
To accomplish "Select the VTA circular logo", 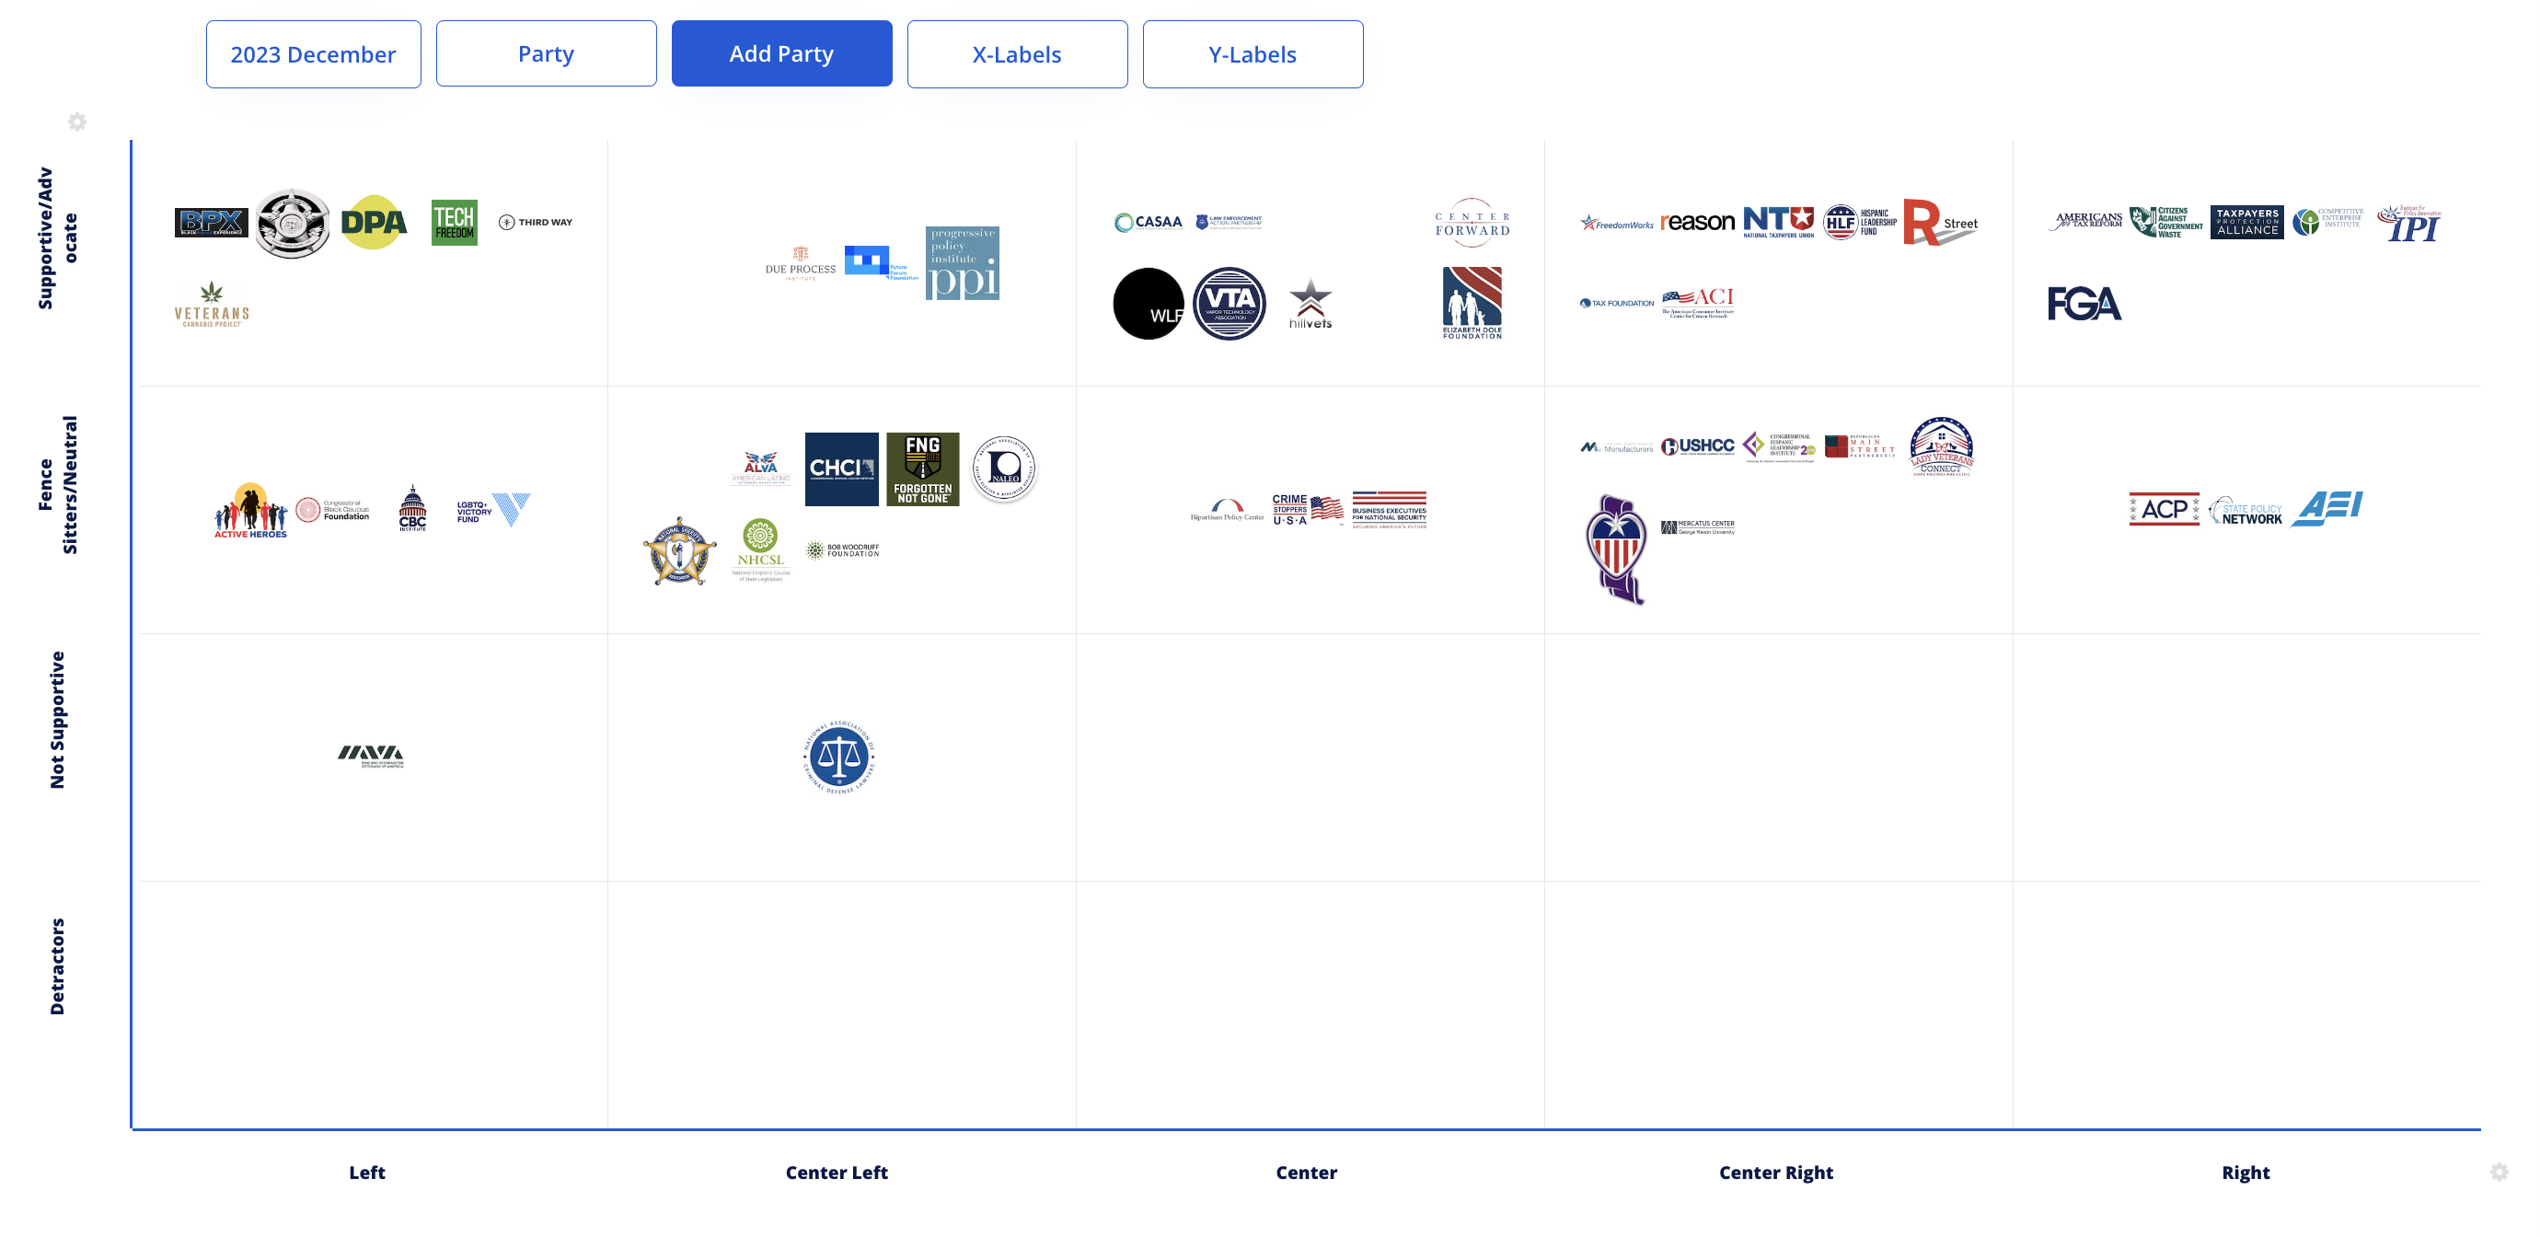I will pyautogui.click(x=1230, y=304).
